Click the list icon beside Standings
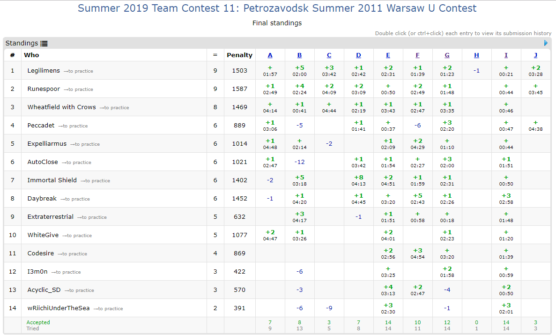This screenshot has height=335, width=556. pyautogui.click(x=44, y=44)
